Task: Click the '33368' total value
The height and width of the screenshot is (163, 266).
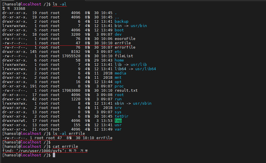Action: tap(19, 9)
